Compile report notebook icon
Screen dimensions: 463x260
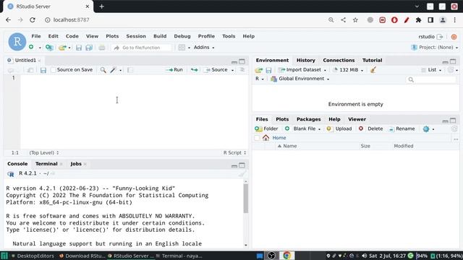pyautogui.click(x=130, y=70)
